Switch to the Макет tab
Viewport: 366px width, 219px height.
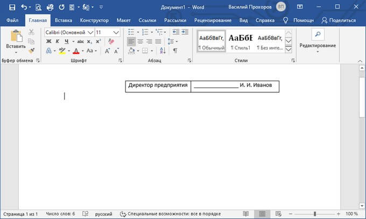123,20
